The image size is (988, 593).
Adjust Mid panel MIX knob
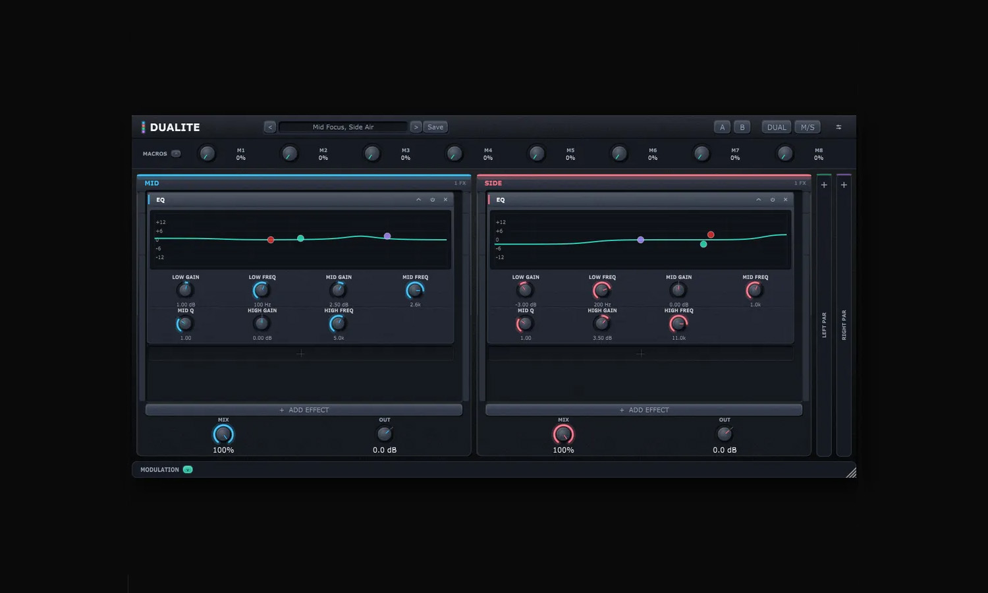[x=223, y=434]
